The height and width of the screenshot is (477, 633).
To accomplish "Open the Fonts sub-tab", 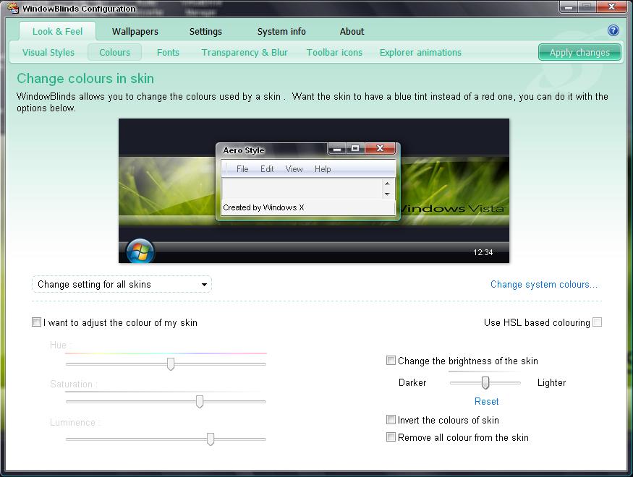I will click(x=168, y=53).
